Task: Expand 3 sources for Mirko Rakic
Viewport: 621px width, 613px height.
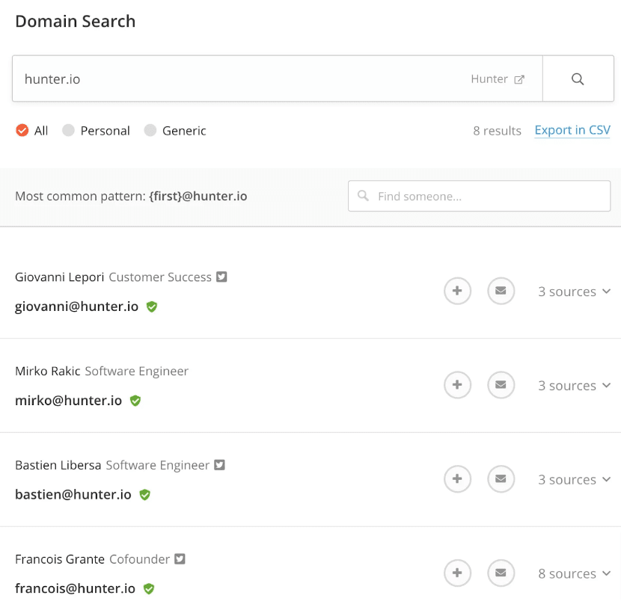Action: (574, 386)
